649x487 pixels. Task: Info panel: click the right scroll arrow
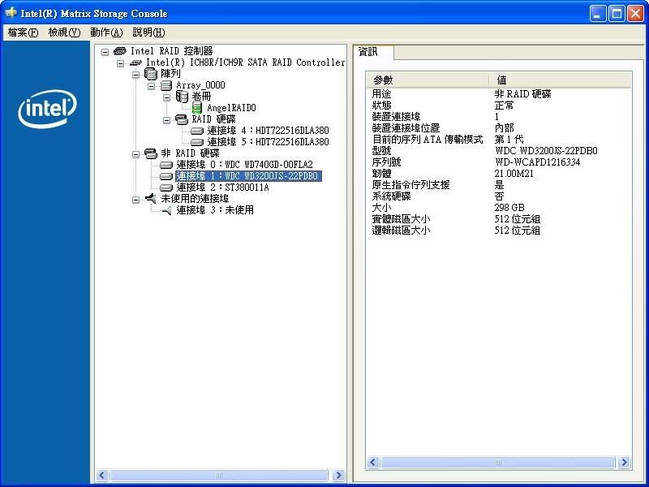click(x=624, y=462)
